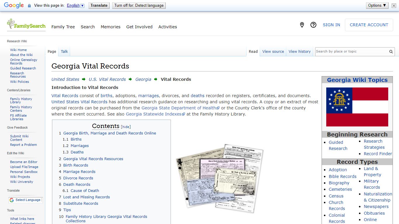Open Georgia Statewide Indexes link

(x=155, y=114)
